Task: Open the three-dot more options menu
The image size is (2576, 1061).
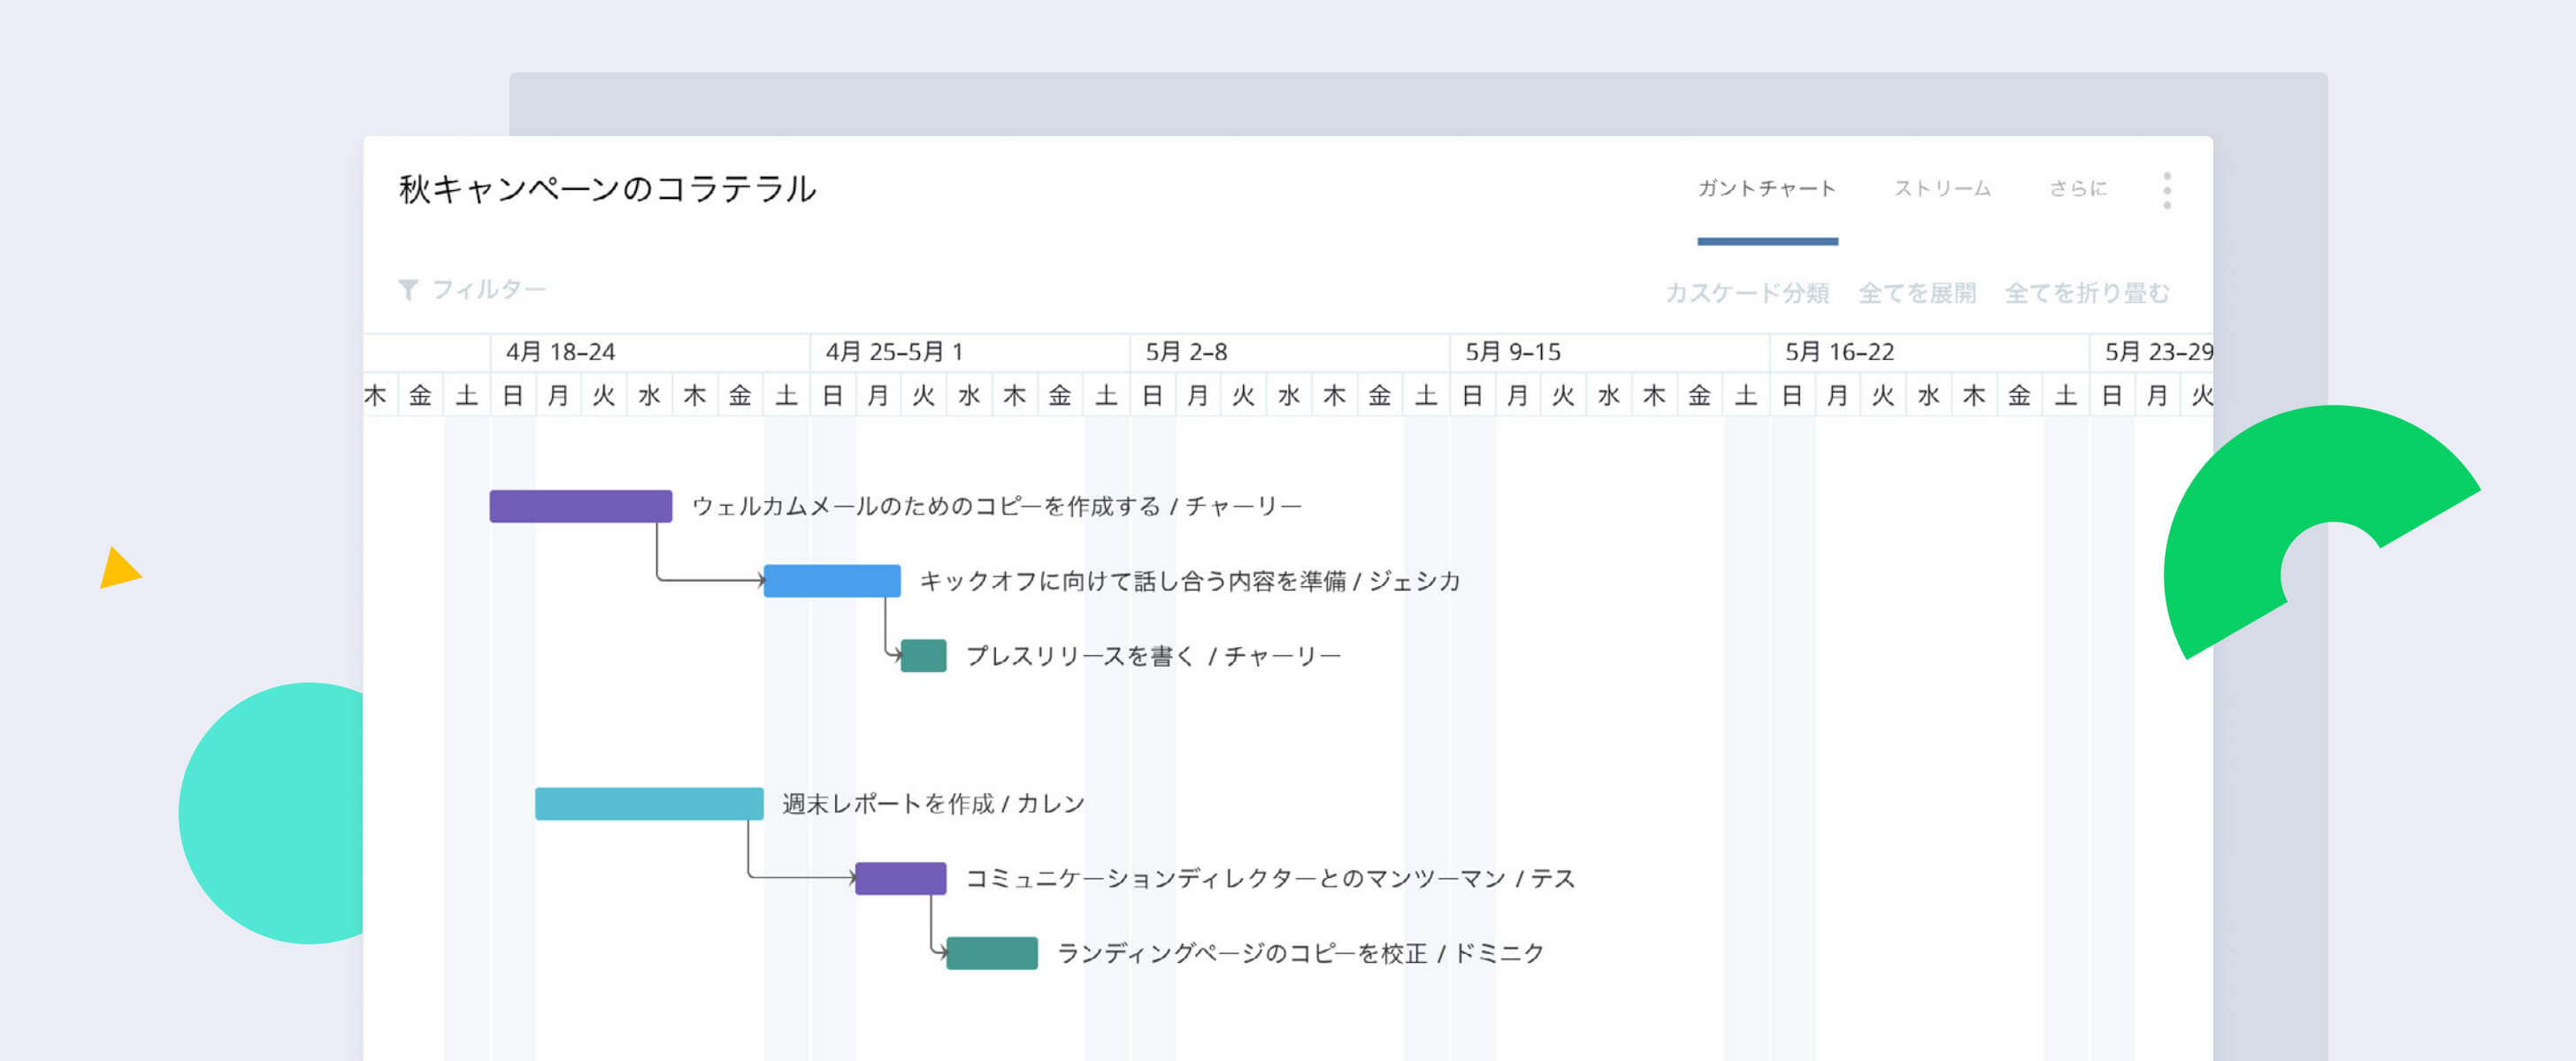Action: 2167,190
